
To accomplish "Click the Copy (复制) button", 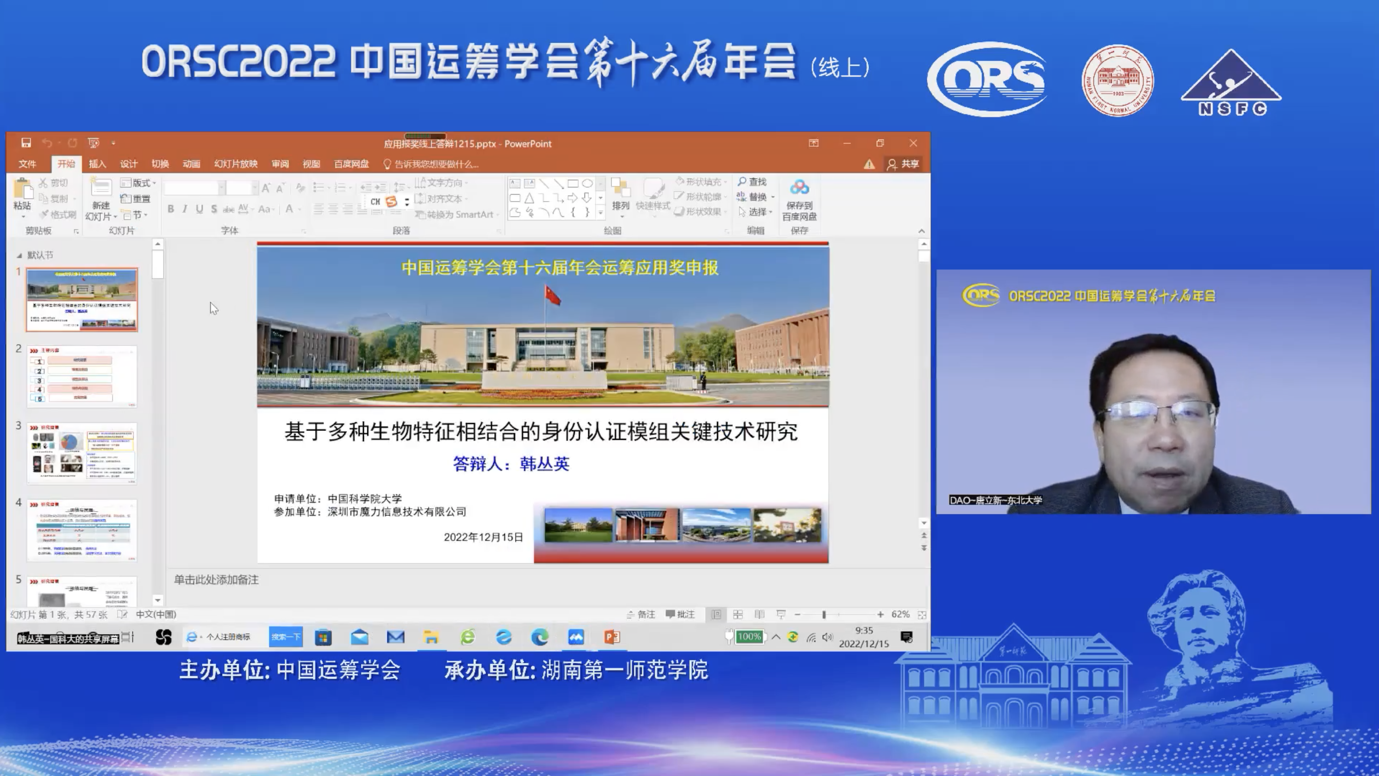I will coord(54,198).
